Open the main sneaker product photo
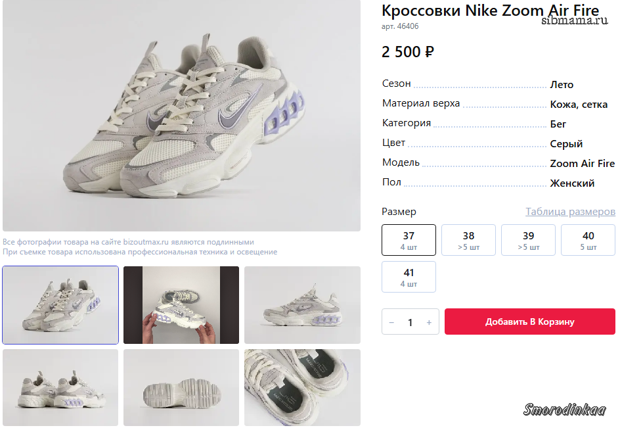The width and height of the screenshot is (620, 430). pos(181,115)
